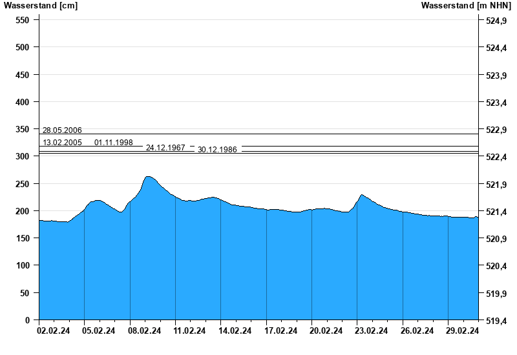Click the highest peak of the water level curve

[148, 176]
